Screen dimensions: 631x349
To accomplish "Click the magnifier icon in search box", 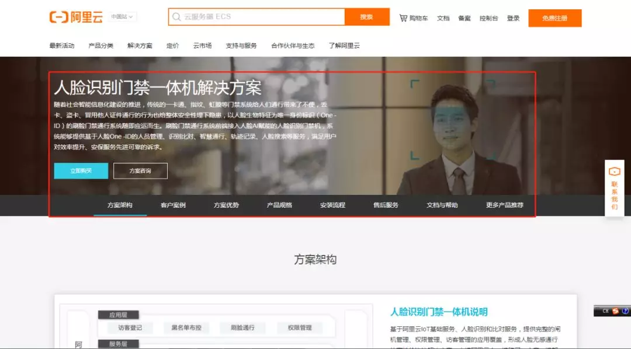I will [x=176, y=17].
